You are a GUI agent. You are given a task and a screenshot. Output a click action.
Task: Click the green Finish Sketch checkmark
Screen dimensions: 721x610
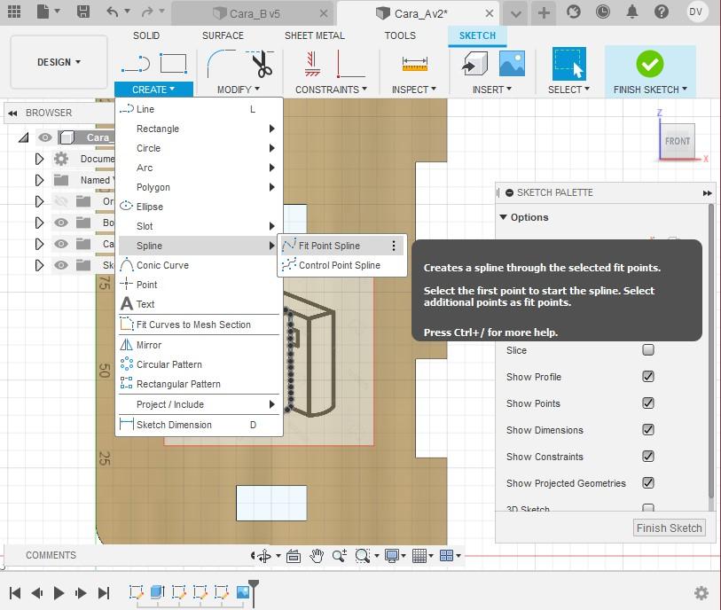[x=650, y=64]
